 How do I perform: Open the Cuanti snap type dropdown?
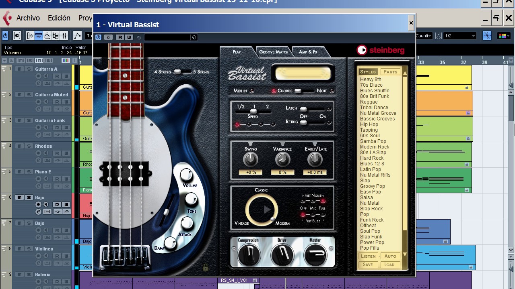[424, 36]
